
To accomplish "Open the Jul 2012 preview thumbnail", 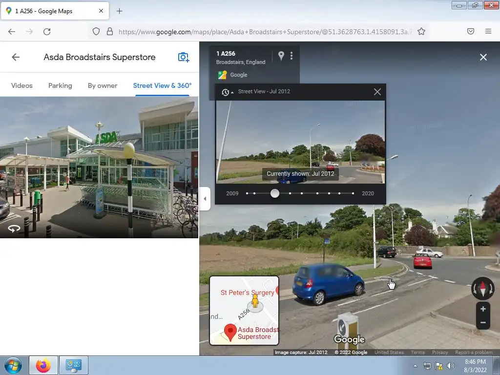I will (x=300, y=142).
